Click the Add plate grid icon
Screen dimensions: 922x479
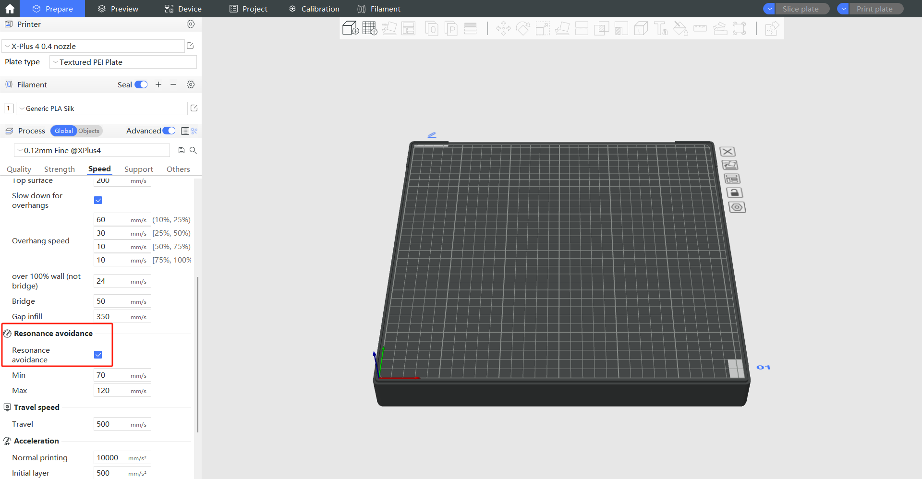coord(370,28)
